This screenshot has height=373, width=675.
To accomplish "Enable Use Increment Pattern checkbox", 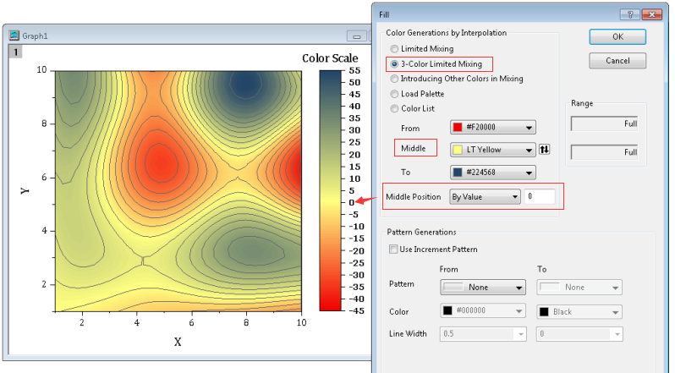I will (x=393, y=250).
